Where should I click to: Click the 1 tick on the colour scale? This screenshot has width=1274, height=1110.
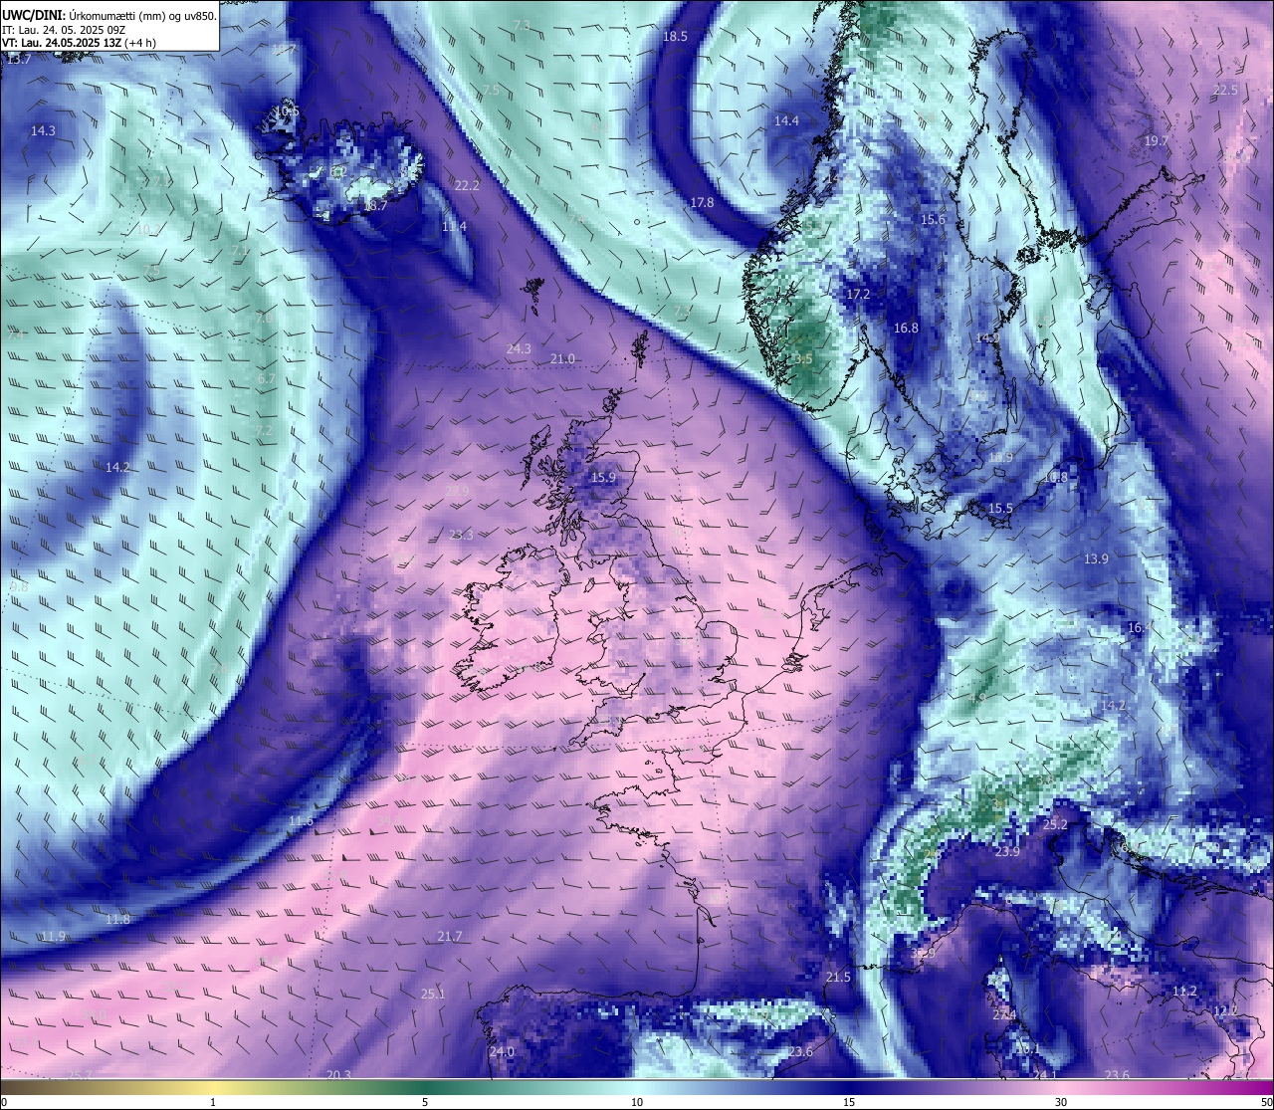pyautogui.click(x=213, y=1101)
